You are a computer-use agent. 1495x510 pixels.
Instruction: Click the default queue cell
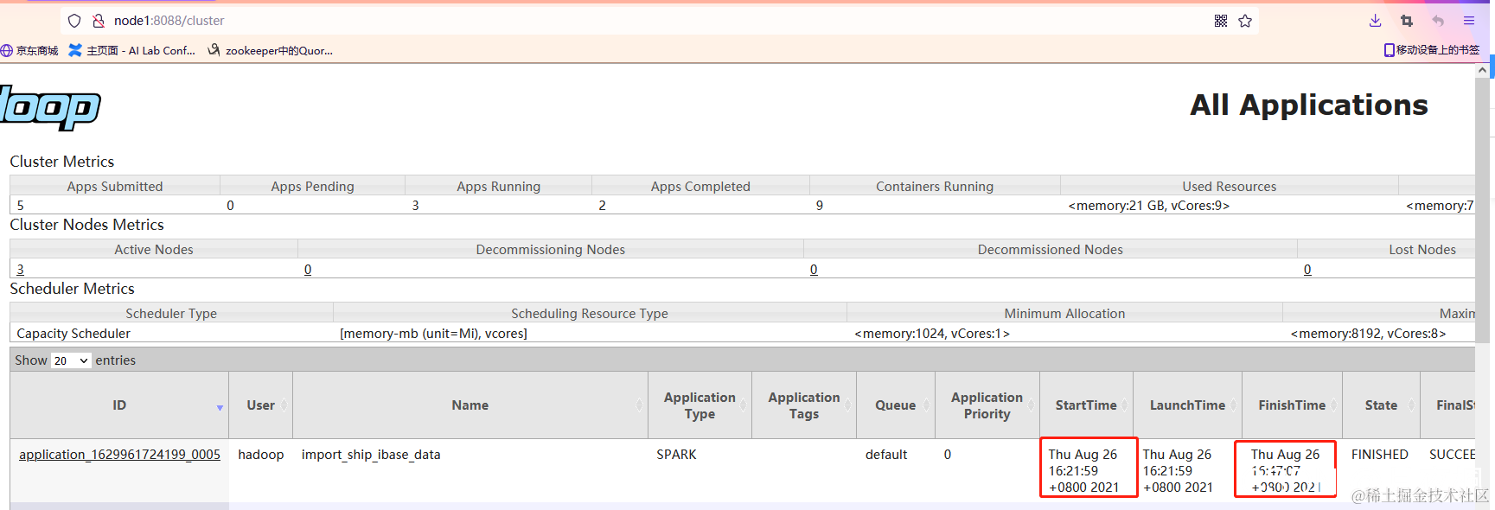(886, 455)
